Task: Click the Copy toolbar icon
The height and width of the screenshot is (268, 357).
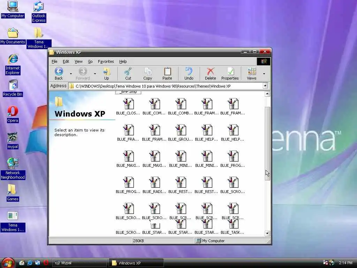Action: [x=148, y=73]
